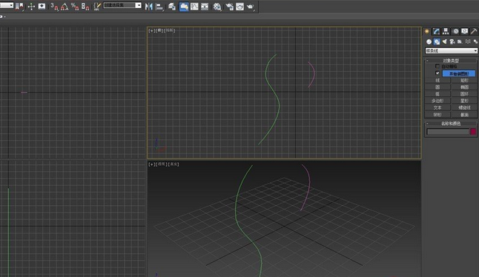Collapse the 名称和颜色 rollout header

click(451, 124)
